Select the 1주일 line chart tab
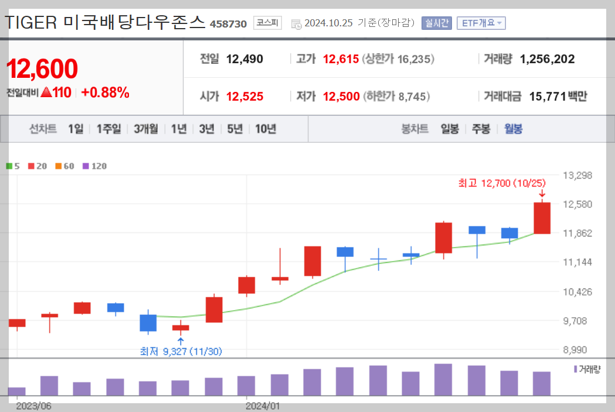This screenshot has height=412, width=615. point(108,128)
